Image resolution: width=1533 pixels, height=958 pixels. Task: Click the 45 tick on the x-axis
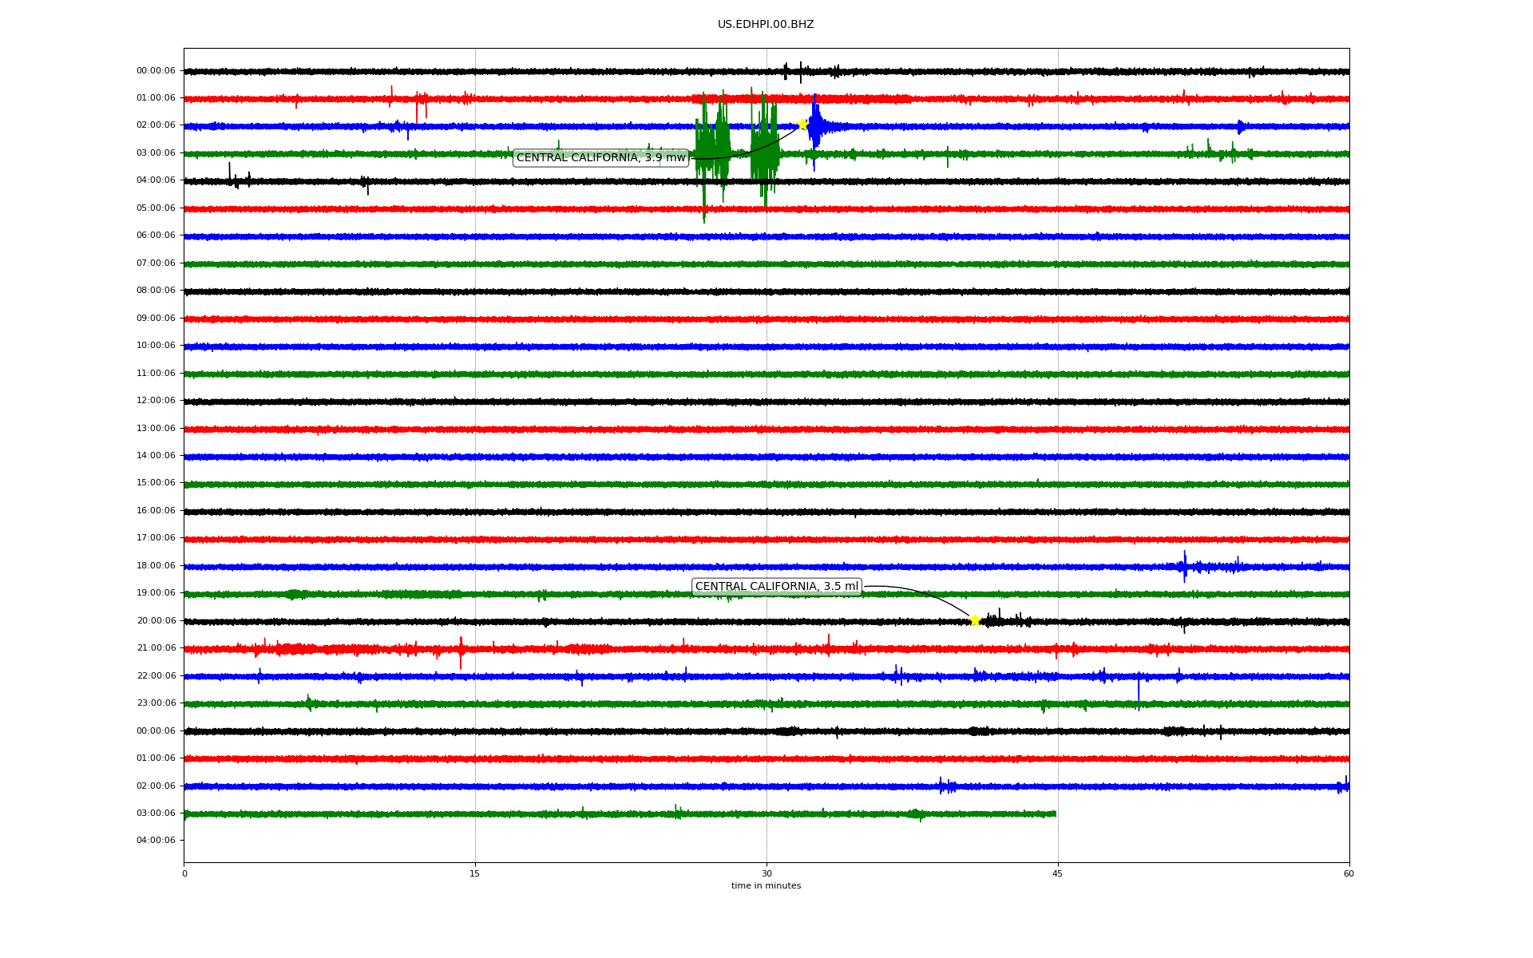(x=1057, y=873)
